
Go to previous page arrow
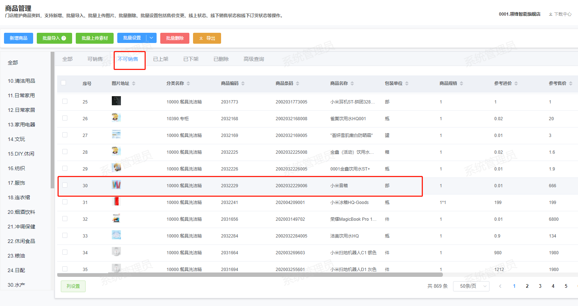pyautogui.click(x=500, y=286)
